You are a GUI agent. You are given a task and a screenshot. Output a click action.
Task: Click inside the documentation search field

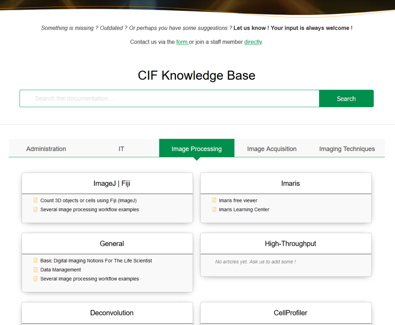[169, 99]
